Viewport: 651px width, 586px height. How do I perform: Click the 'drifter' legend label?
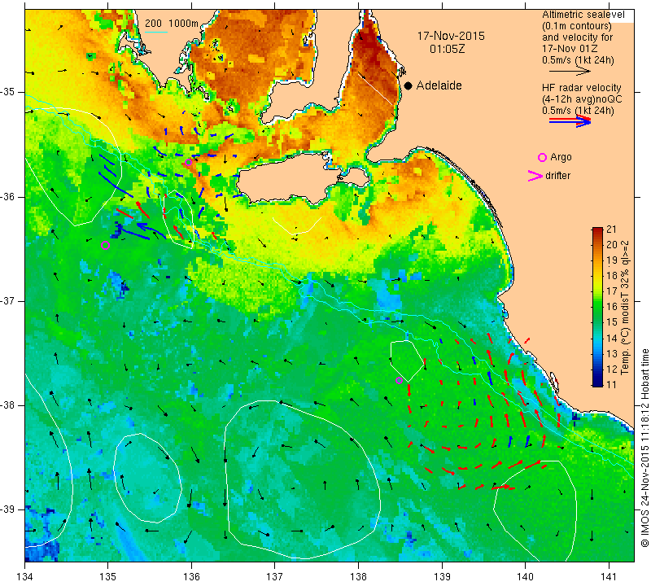tap(557, 176)
